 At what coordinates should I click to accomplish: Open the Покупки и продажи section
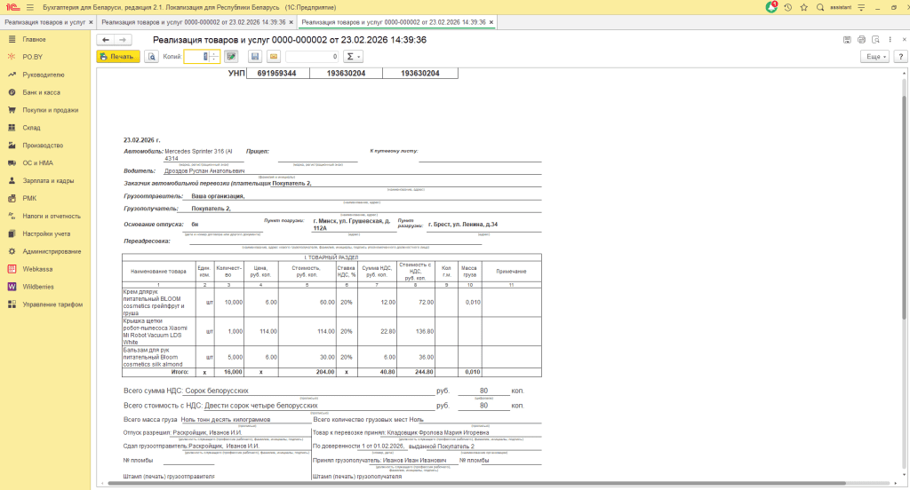pyautogui.click(x=50, y=110)
